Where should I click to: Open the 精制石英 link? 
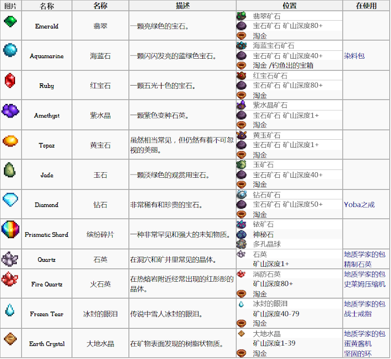[357, 264]
